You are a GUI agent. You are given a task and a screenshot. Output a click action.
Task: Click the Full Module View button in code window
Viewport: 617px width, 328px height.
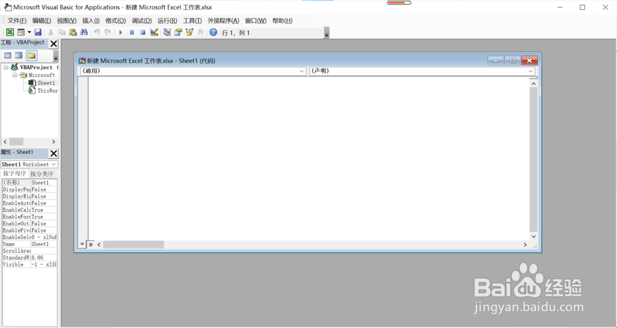tap(91, 244)
